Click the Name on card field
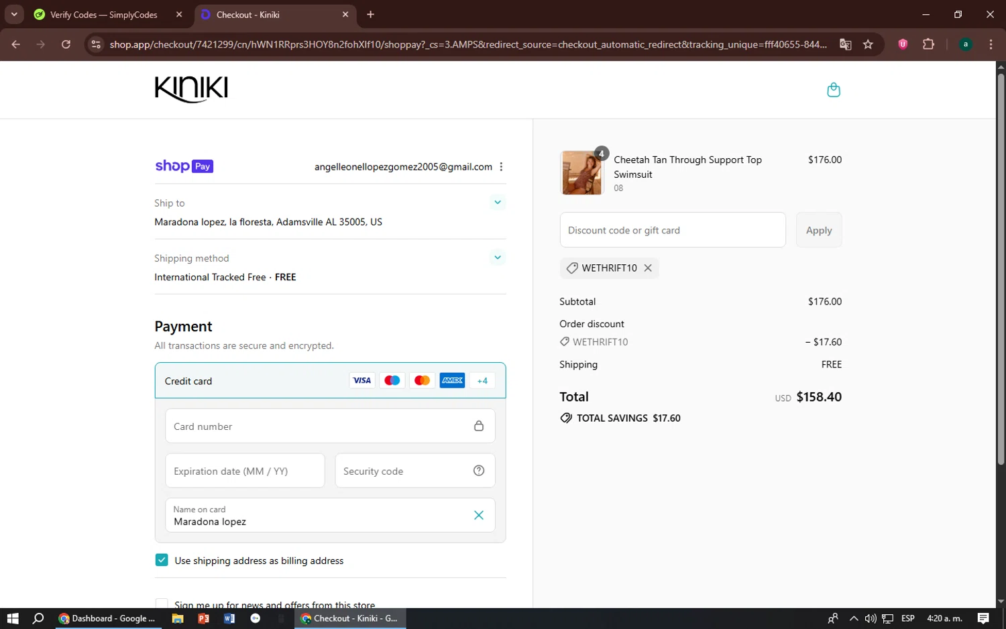 click(330, 515)
